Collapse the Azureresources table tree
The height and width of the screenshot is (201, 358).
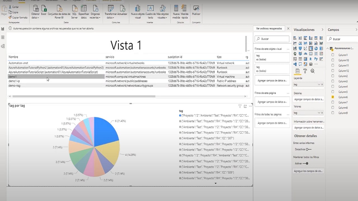click(x=328, y=49)
